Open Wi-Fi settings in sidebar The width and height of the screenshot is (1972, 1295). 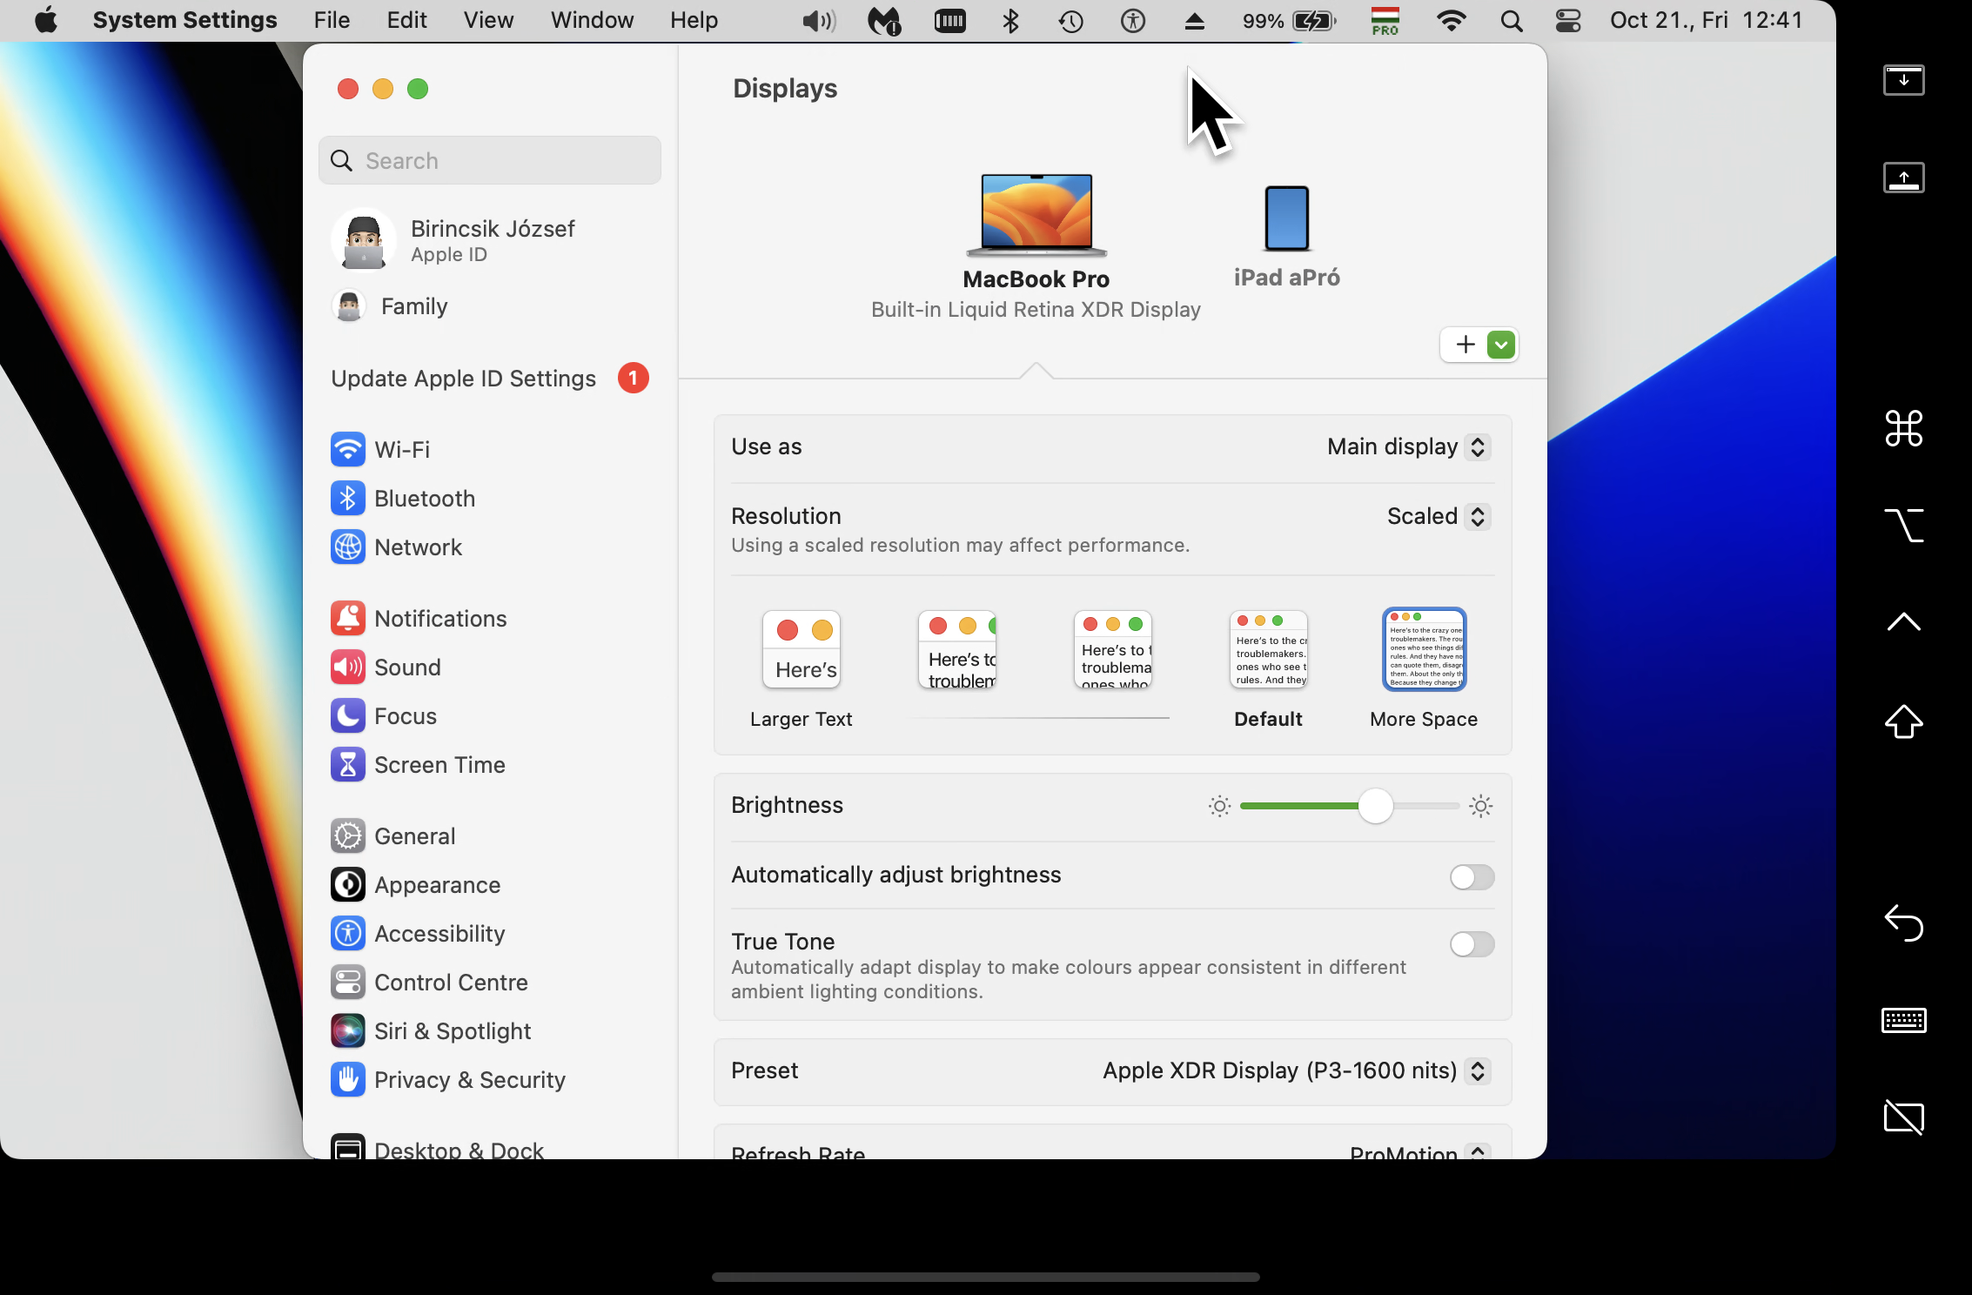tap(401, 450)
